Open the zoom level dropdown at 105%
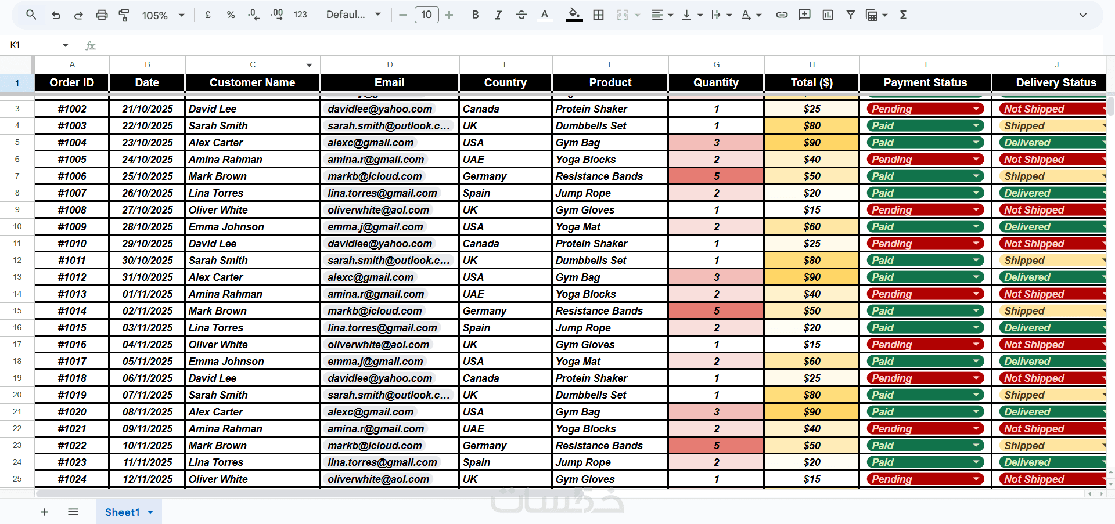The width and height of the screenshot is (1115, 524). (x=163, y=15)
